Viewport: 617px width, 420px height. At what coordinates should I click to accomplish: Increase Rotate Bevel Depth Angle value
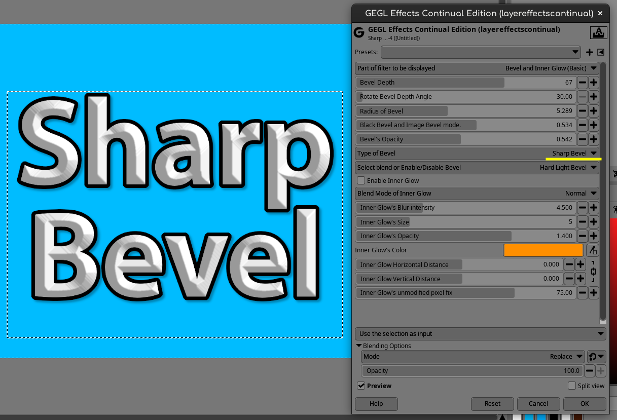point(593,97)
